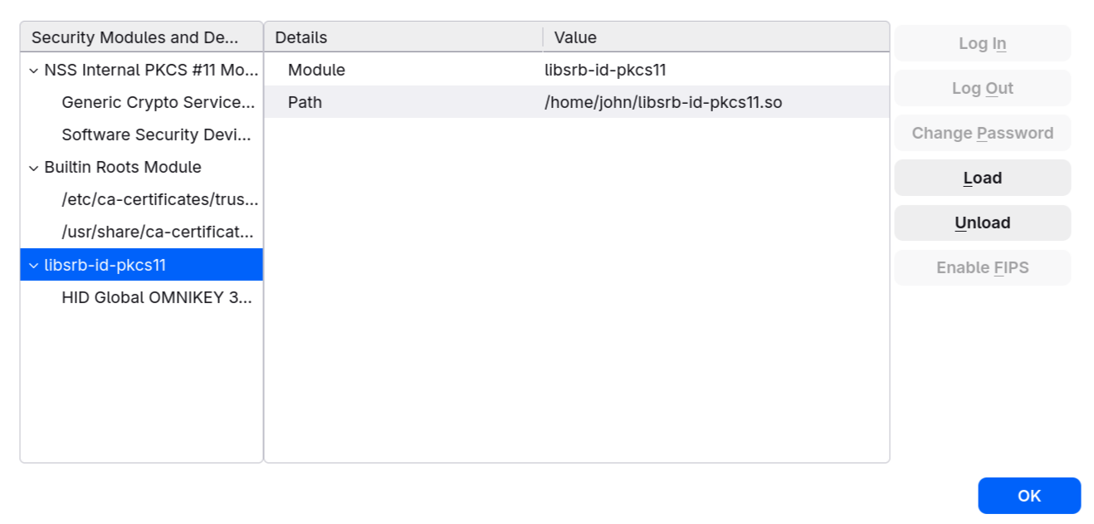Click the Details column header

[x=404, y=37]
